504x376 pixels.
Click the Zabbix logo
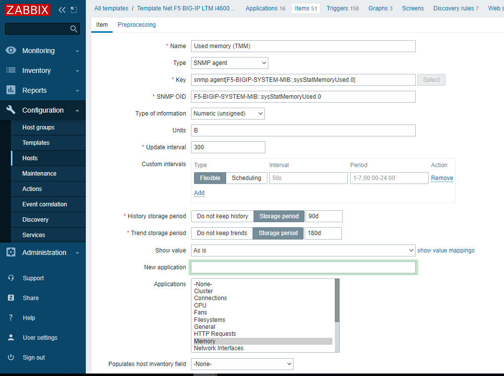28,9
